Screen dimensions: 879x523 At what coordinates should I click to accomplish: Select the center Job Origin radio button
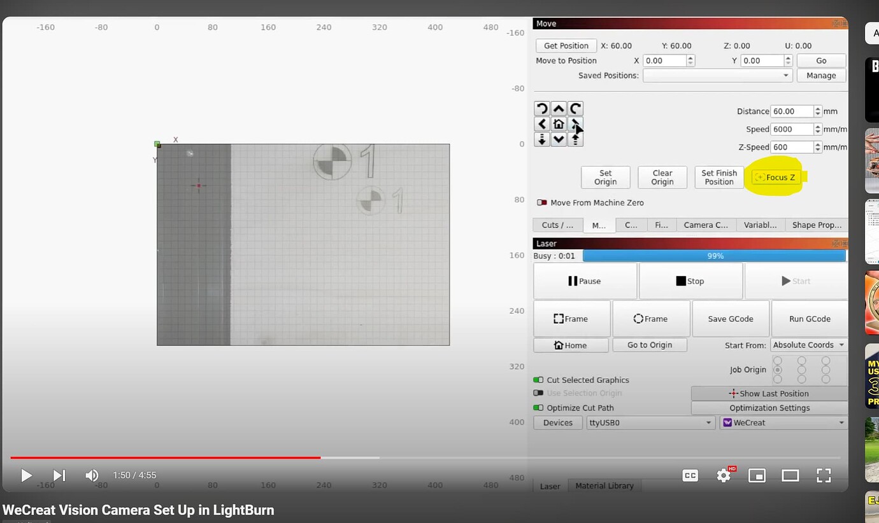801,369
